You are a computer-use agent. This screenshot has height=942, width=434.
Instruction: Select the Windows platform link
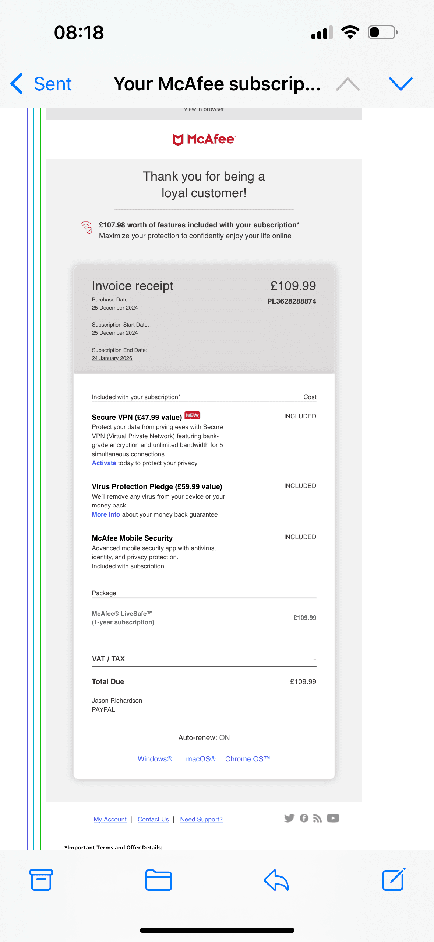[x=155, y=759]
